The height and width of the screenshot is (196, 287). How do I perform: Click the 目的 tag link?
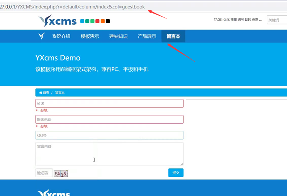pyautogui.click(x=248, y=20)
